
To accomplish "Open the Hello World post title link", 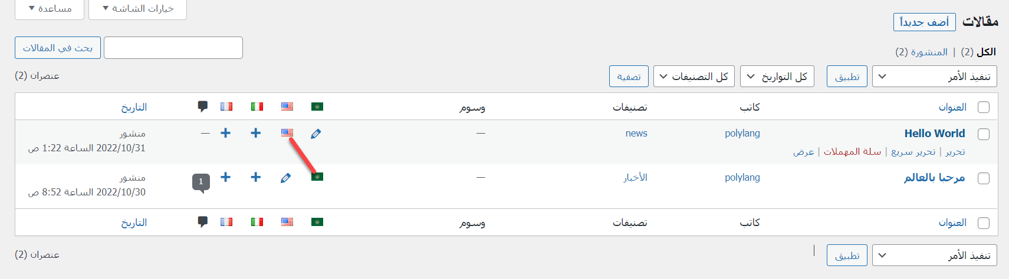I will tap(935, 134).
